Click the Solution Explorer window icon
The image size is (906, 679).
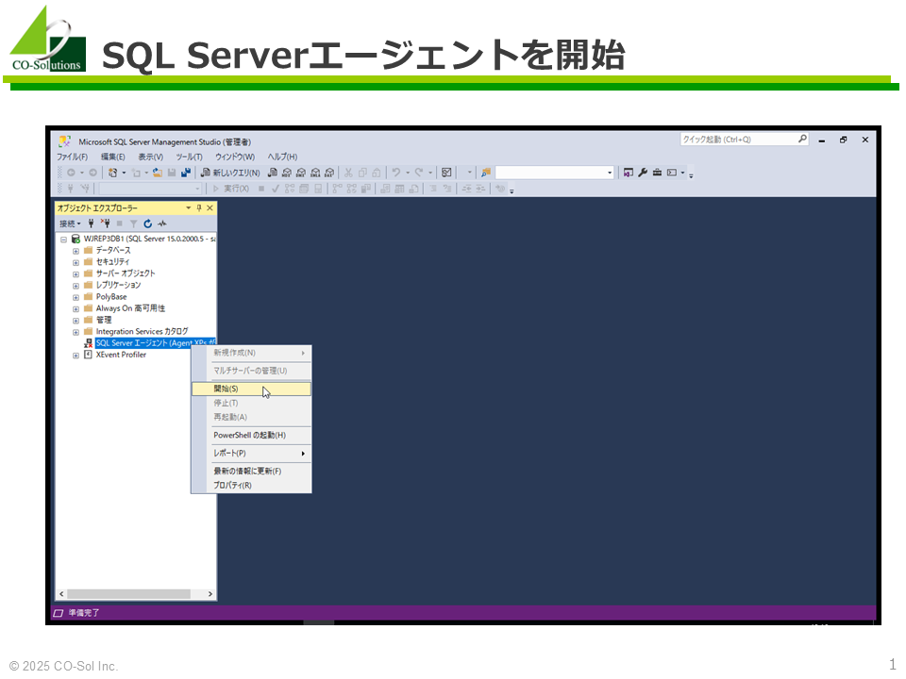(629, 173)
